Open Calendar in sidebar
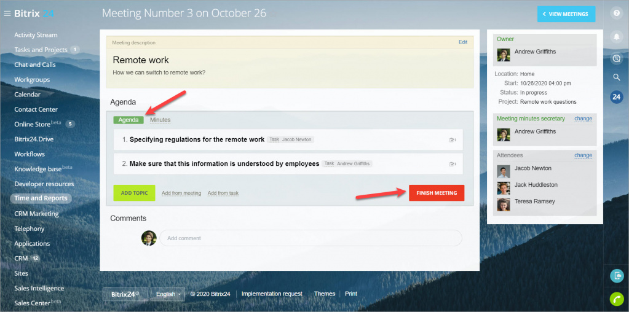Screen dimensions: 629x312 click(27, 95)
